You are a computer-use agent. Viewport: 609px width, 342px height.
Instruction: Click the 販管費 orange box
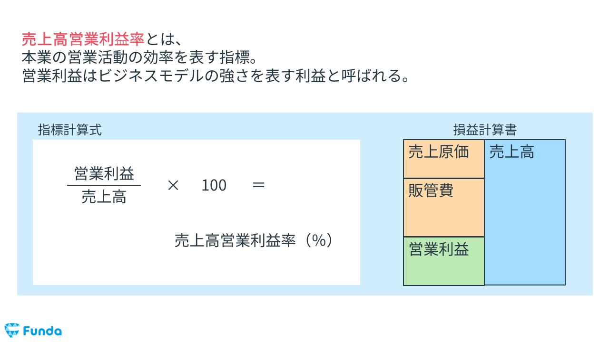point(443,208)
